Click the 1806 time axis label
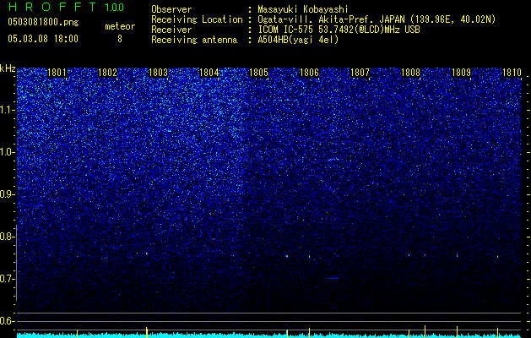The width and height of the screenshot is (531, 338). point(310,73)
